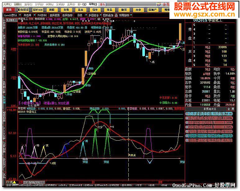This screenshot has width=240, height=191.
Task: Switch to 朱志辉 sidebar tab
Action: (4, 100)
